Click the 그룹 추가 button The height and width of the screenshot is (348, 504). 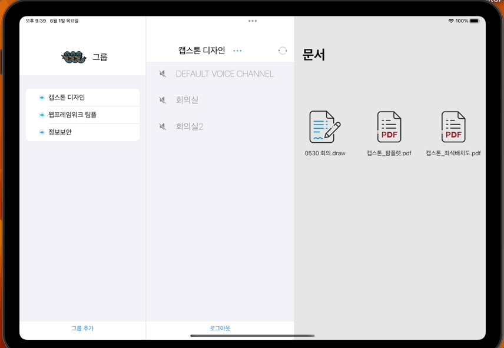point(82,329)
